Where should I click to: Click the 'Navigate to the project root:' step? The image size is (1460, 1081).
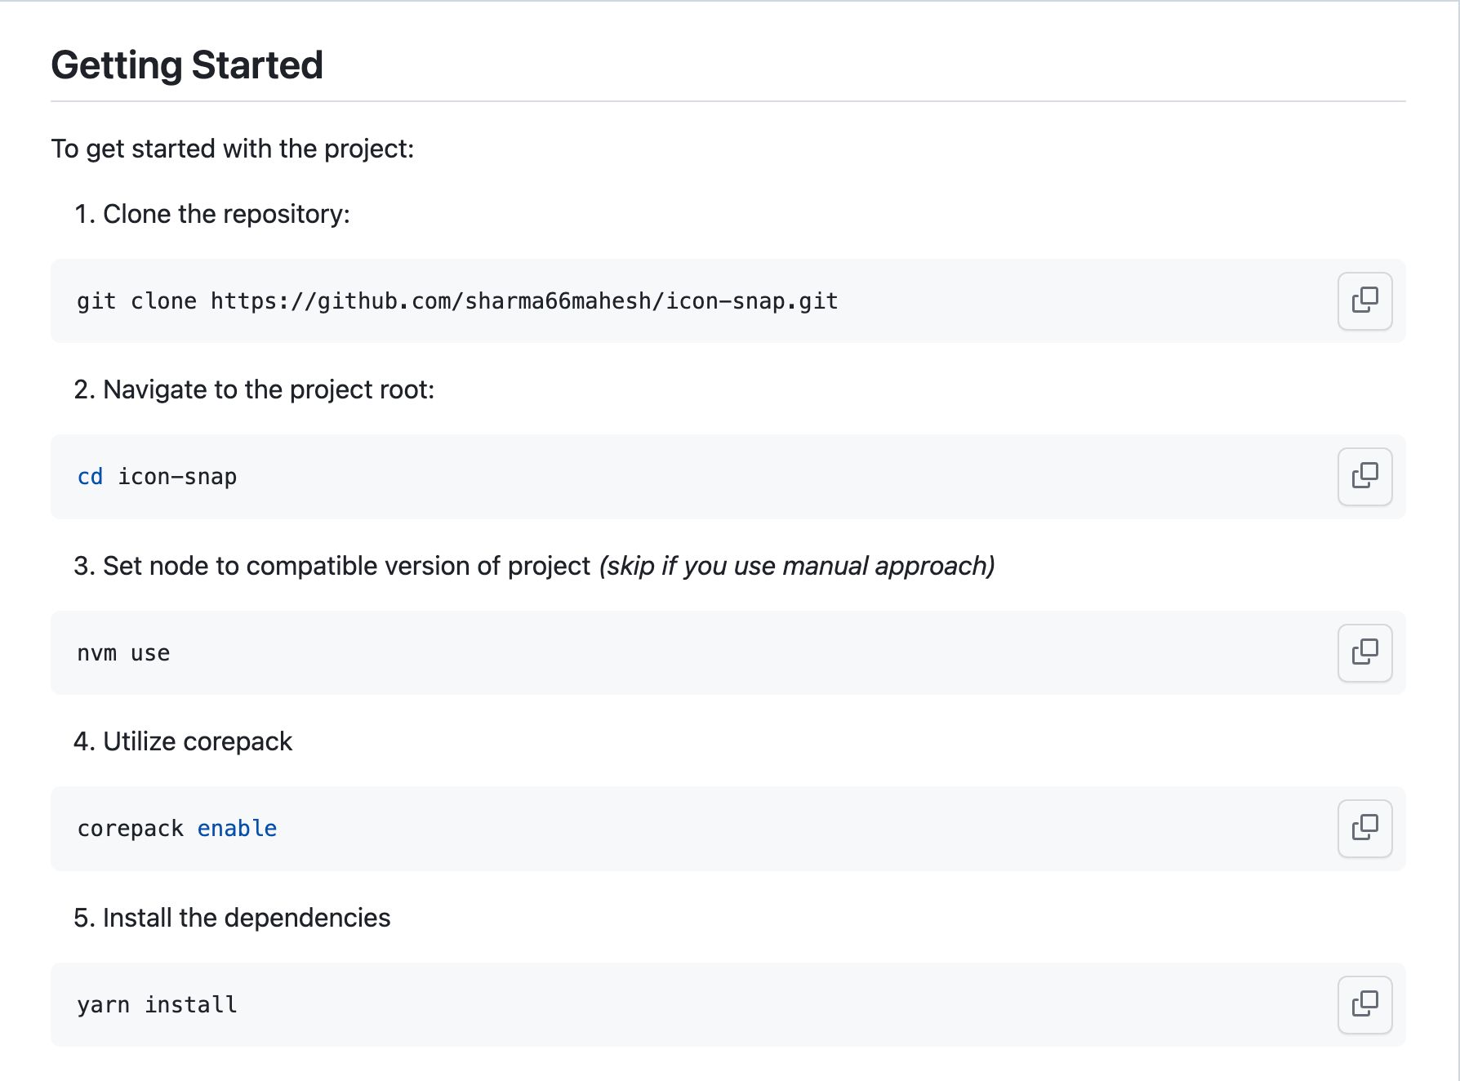click(269, 390)
